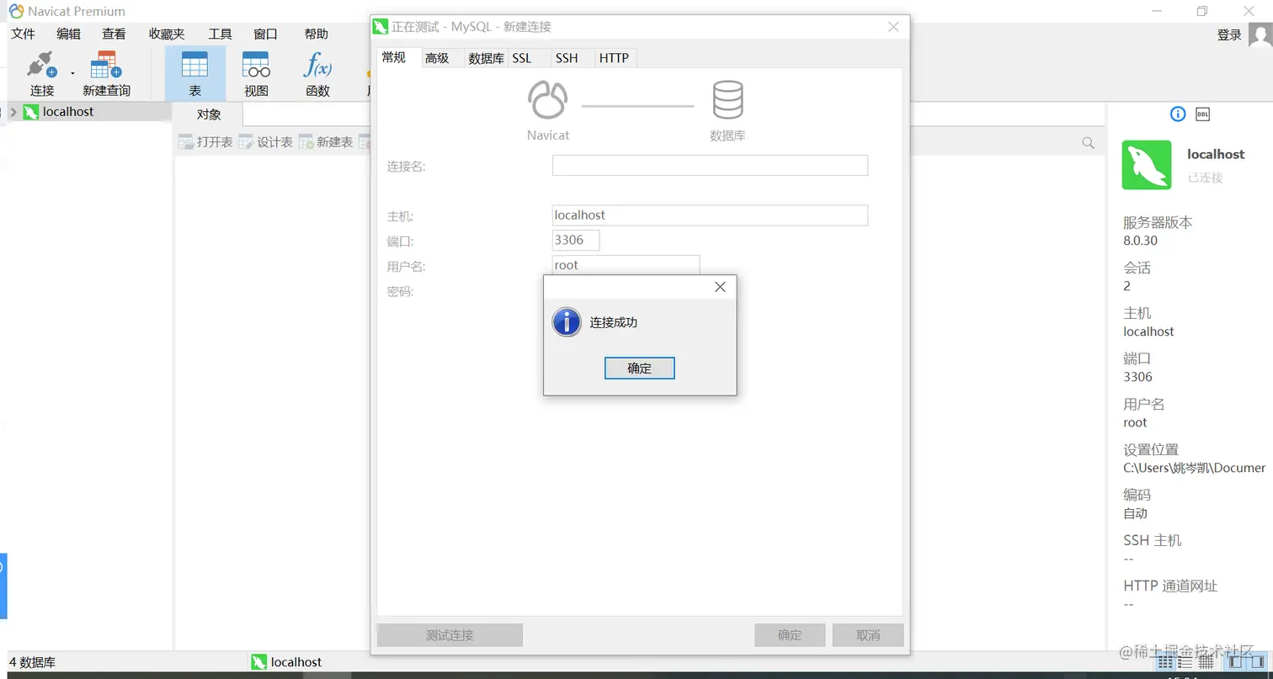The width and height of the screenshot is (1273, 679).
Task: Click the 登录 link
Action: pyautogui.click(x=1229, y=34)
